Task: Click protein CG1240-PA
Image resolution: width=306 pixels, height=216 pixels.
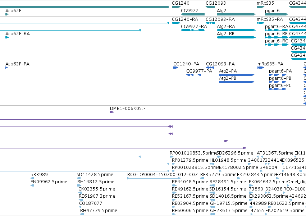Action: click(186, 64)
